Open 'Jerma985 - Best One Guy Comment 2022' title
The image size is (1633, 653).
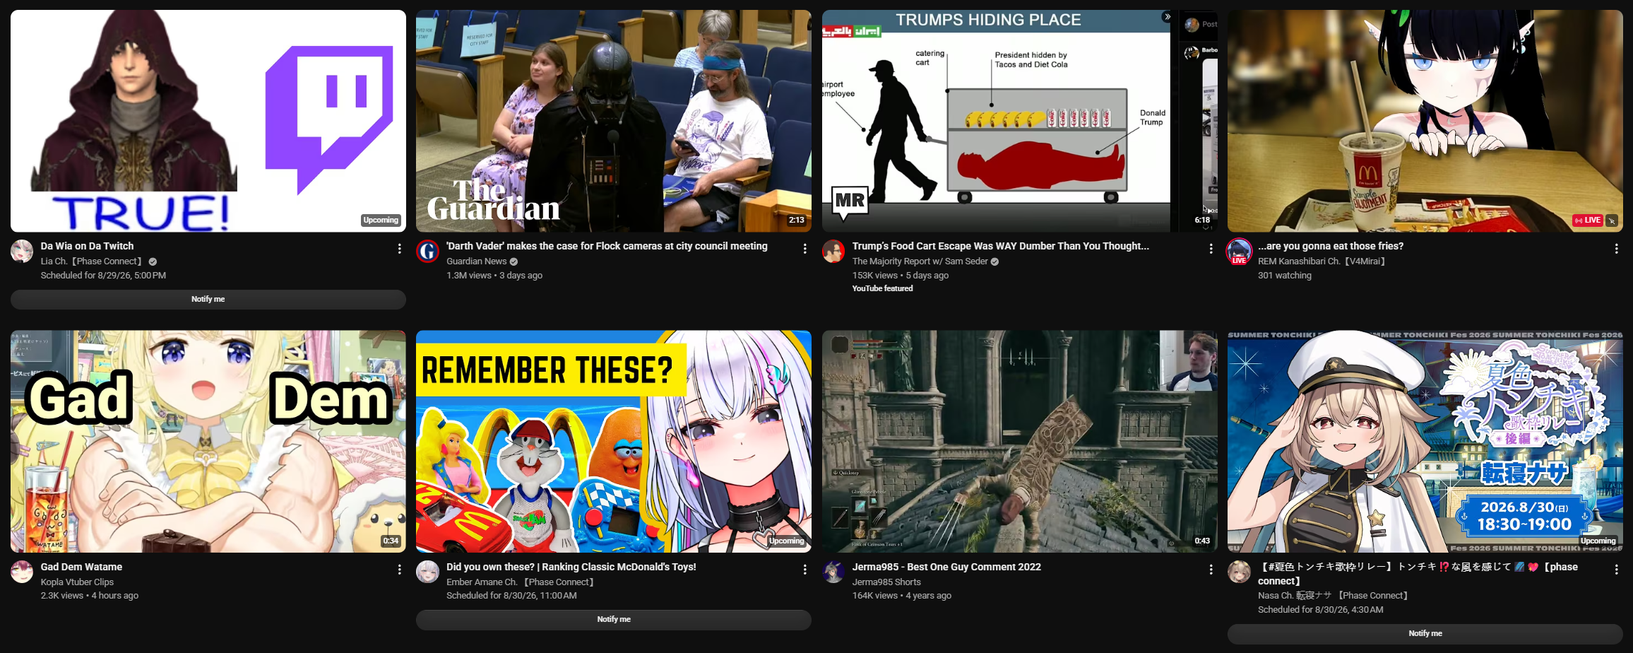tap(946, 567)
